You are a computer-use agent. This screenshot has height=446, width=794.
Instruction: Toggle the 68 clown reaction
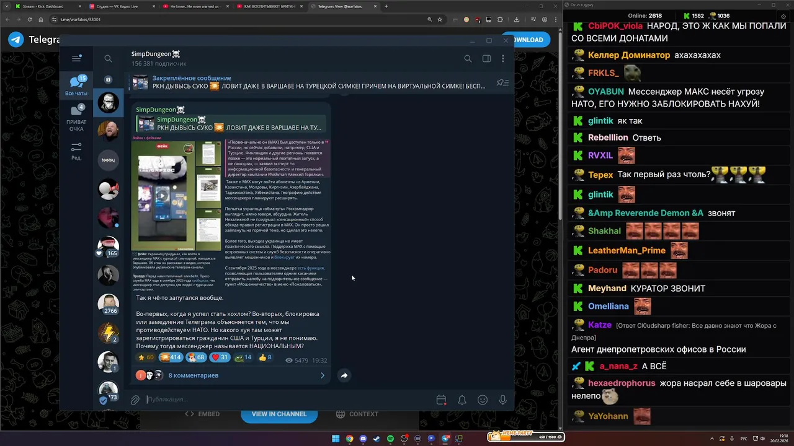(196, 357)
